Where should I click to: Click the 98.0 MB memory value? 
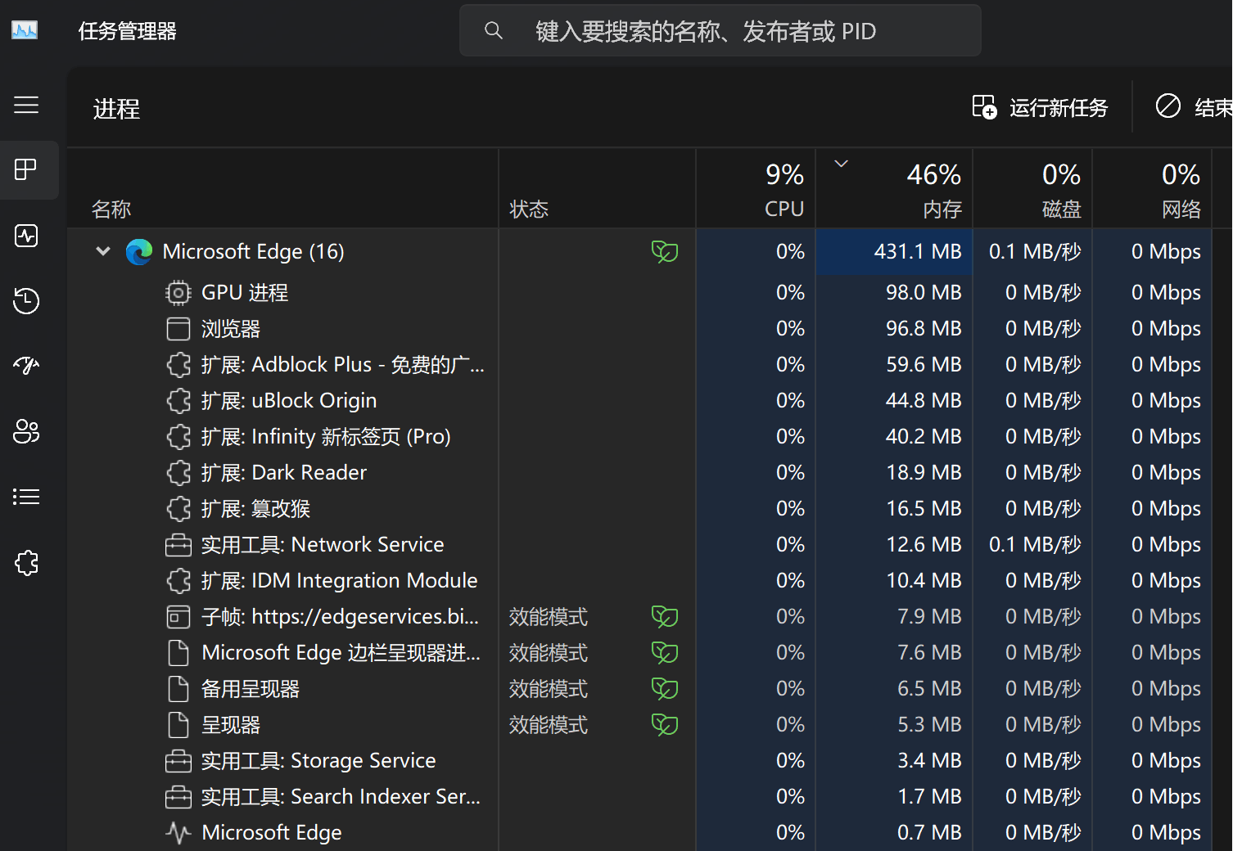tap(924, 292)
